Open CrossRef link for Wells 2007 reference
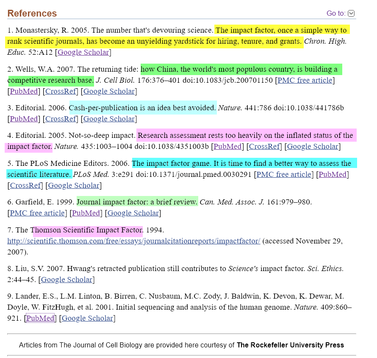The image size is (377, 358). (61, 91)
